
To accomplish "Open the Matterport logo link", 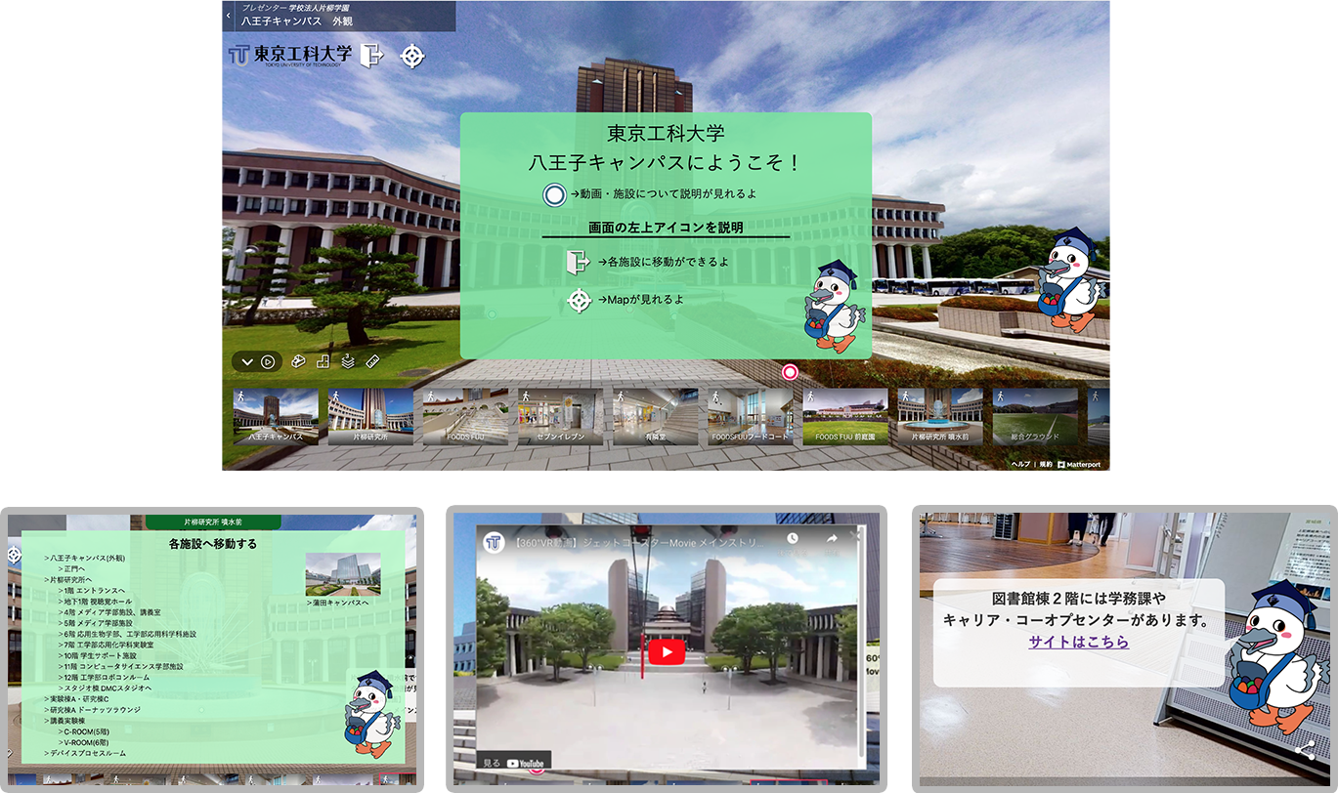I will [x=1079, y=464].
